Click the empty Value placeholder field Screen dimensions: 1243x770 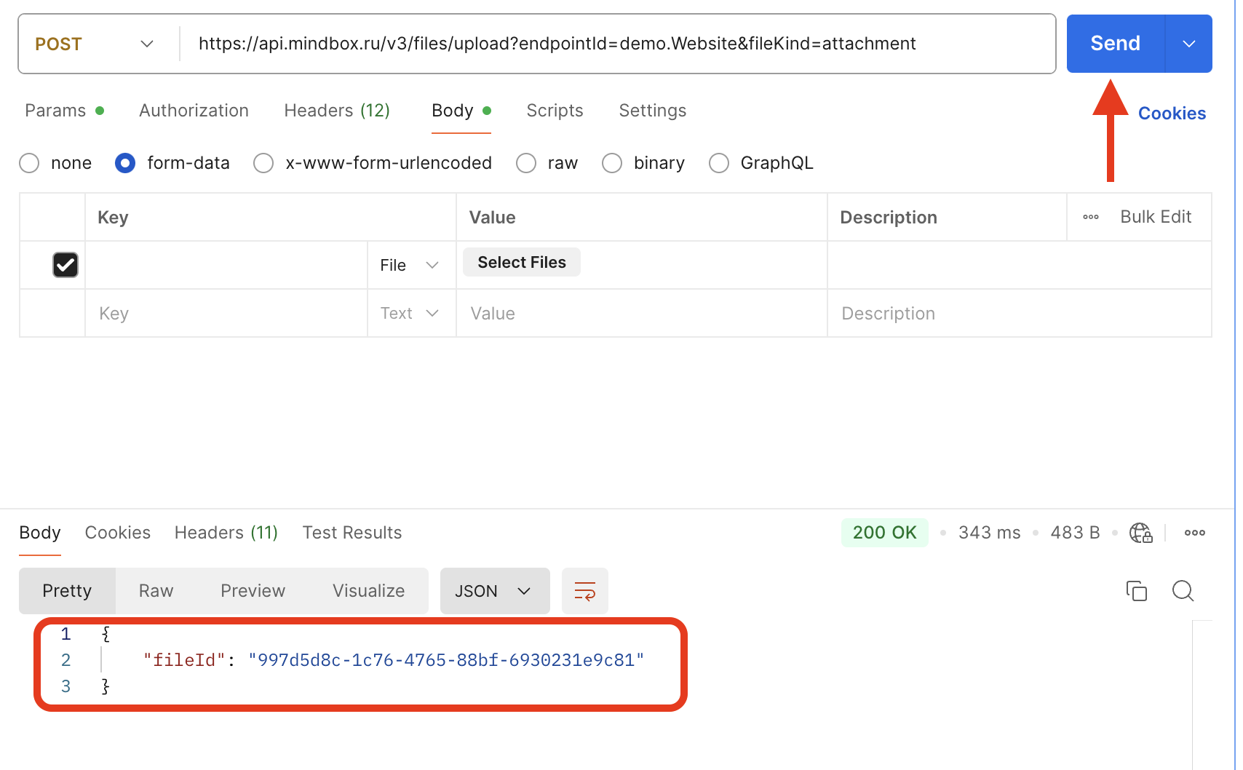(x=642, y=313)
